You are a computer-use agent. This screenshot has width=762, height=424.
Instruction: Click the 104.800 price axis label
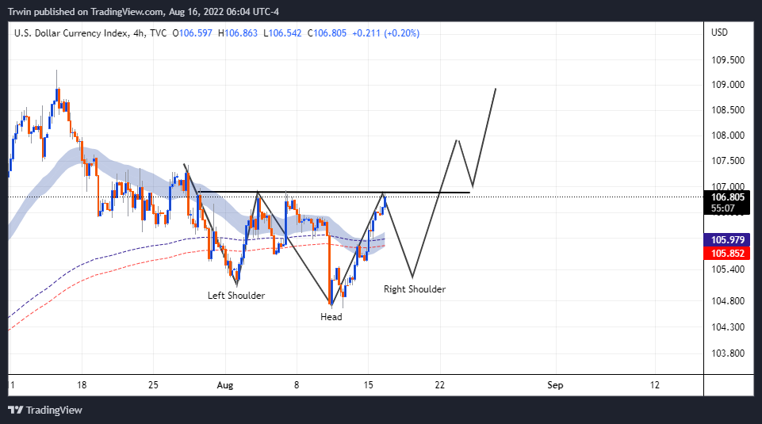click(728, 300)
